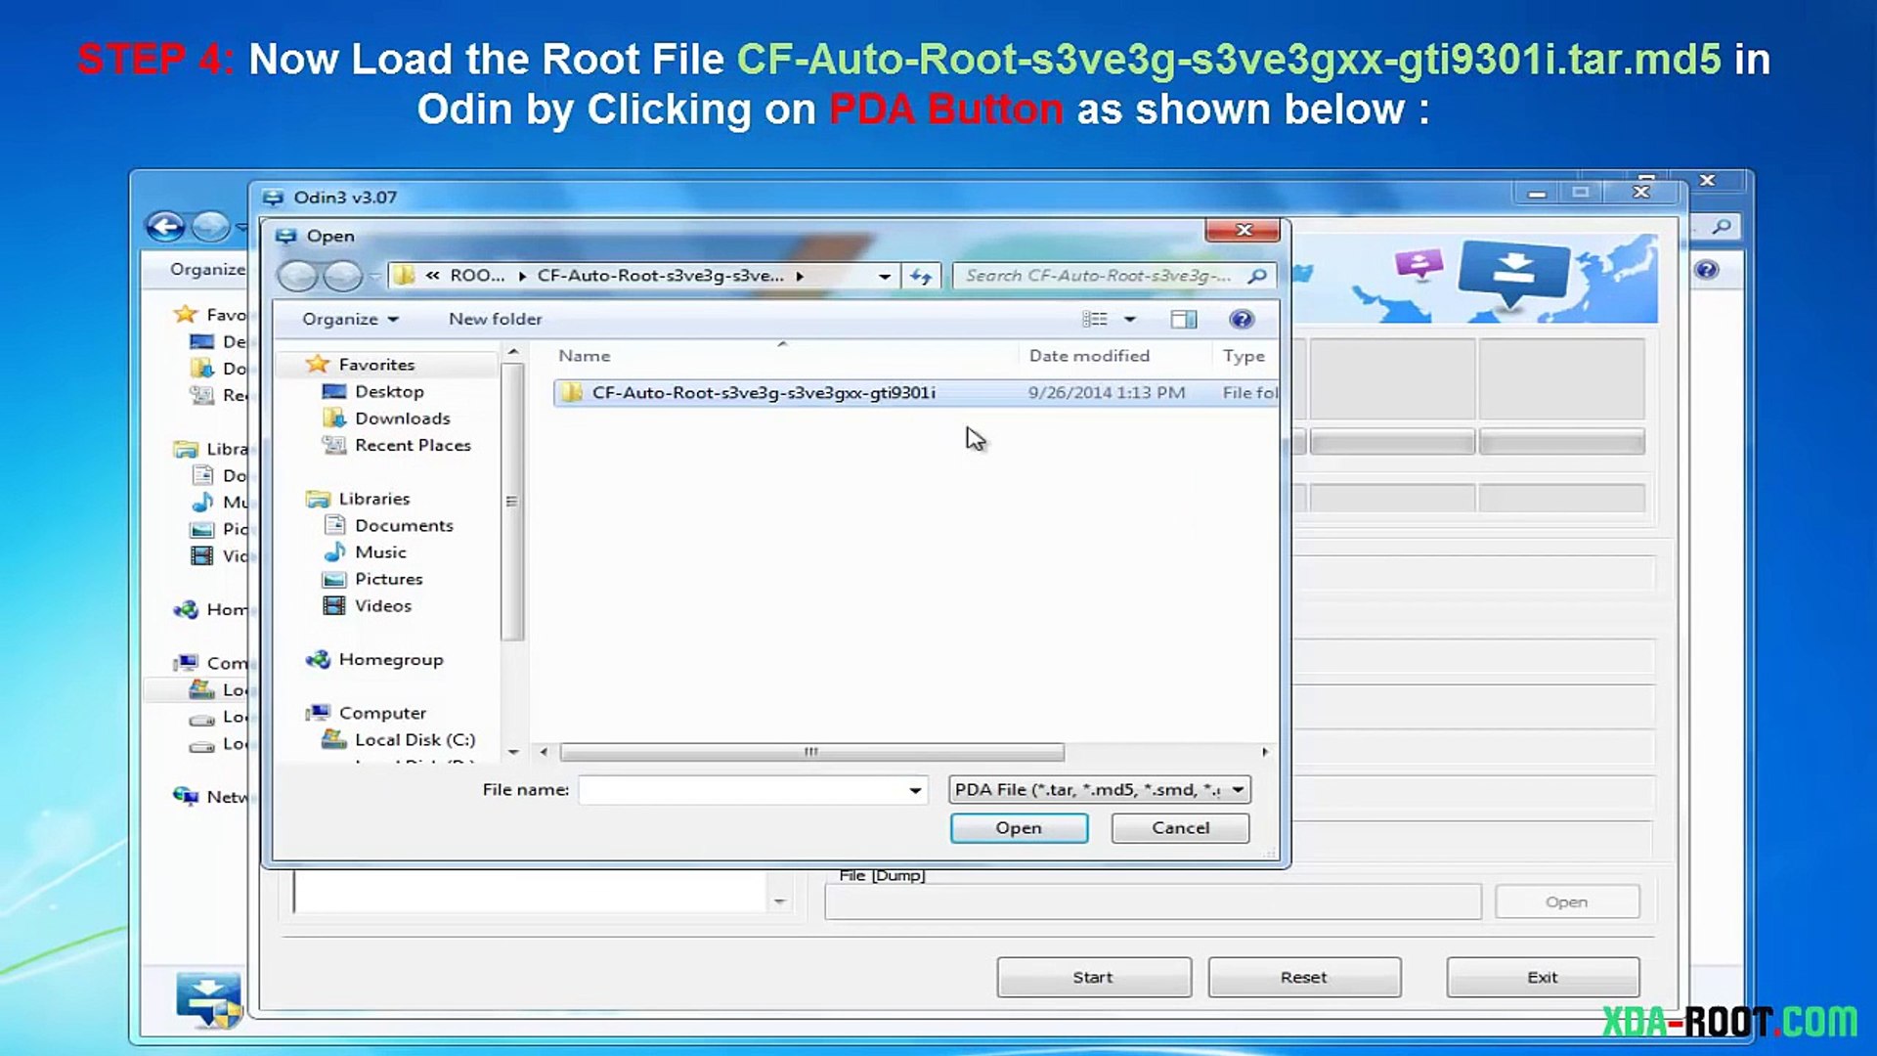Image resolution: width=1877 pixels, height=1056 pixels.
Task: Open the CF-Auto-Root-s3ve3g-s3ve3gxx-gti9301i folder
Action: (x=763, y=393)
